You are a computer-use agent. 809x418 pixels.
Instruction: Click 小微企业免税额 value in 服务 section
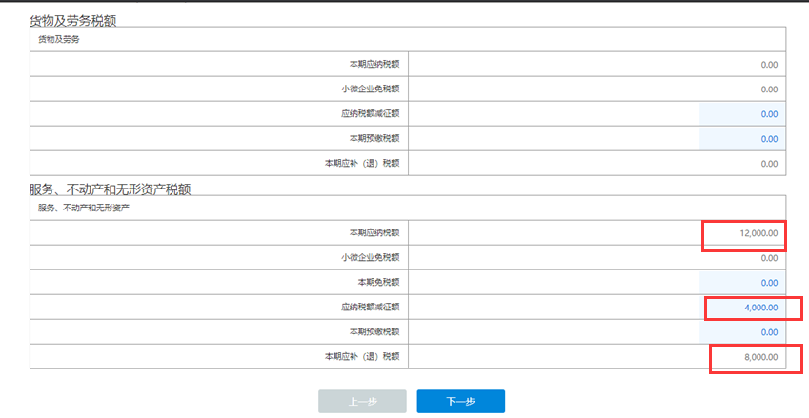coord(769,258)
